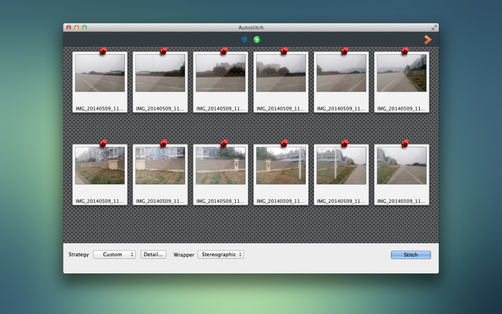
Task: Zoom Autostitch window with the green button
Action: tap(85, 28)
